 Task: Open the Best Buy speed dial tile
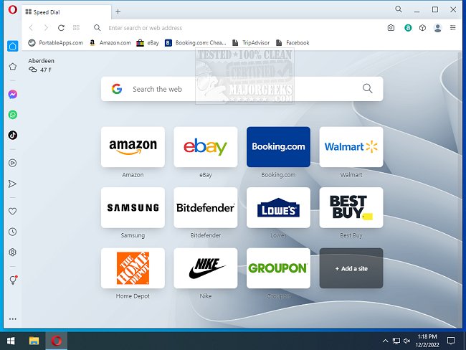click(351, 208)
